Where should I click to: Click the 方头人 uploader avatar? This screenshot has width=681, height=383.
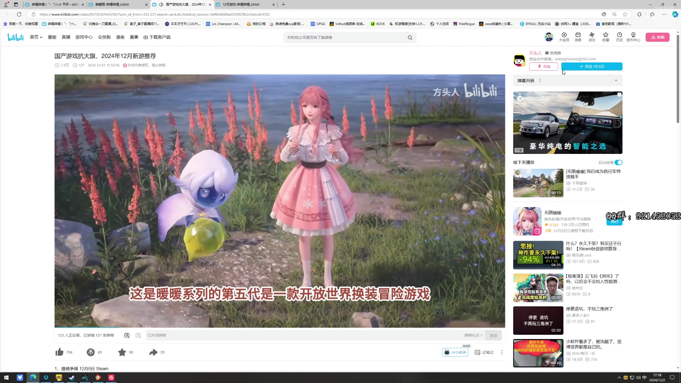pos(520,60)
